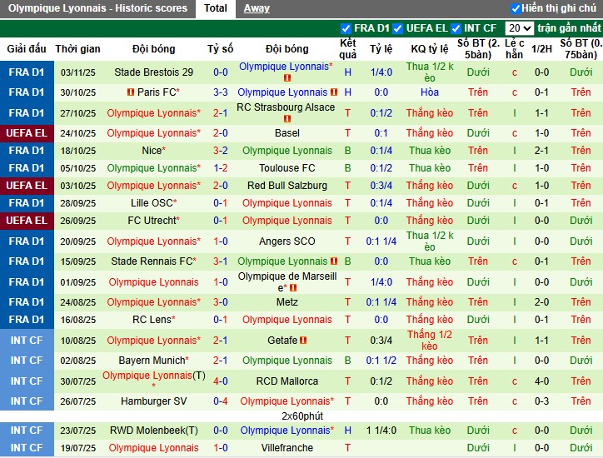This screenshot has width=603, height=458.
Task: Open Stade Rennais FC team link
Action: click(x=152, y=261)
